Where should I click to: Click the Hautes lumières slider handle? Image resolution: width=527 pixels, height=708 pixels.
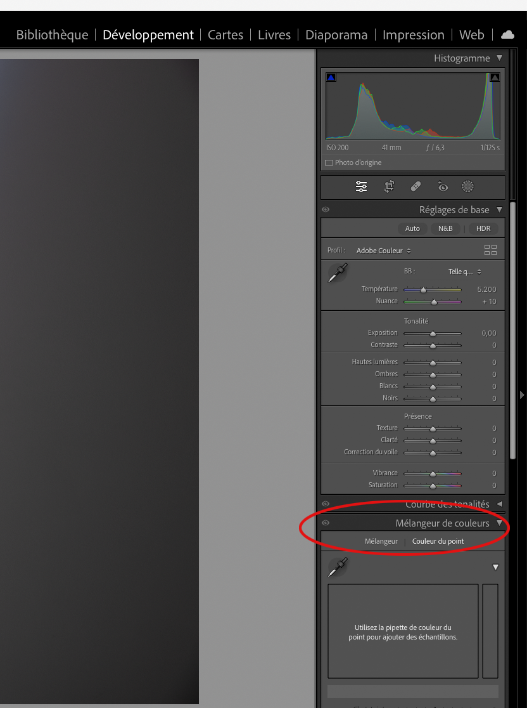click(x=433, y=363)
